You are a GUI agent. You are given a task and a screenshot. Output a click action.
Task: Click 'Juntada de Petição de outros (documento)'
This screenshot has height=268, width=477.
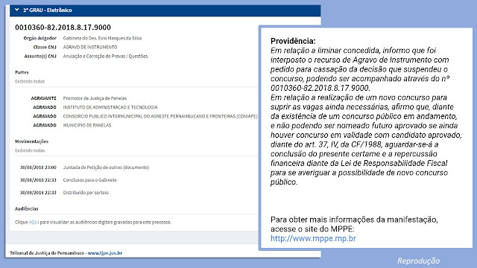tap(106, 167)
